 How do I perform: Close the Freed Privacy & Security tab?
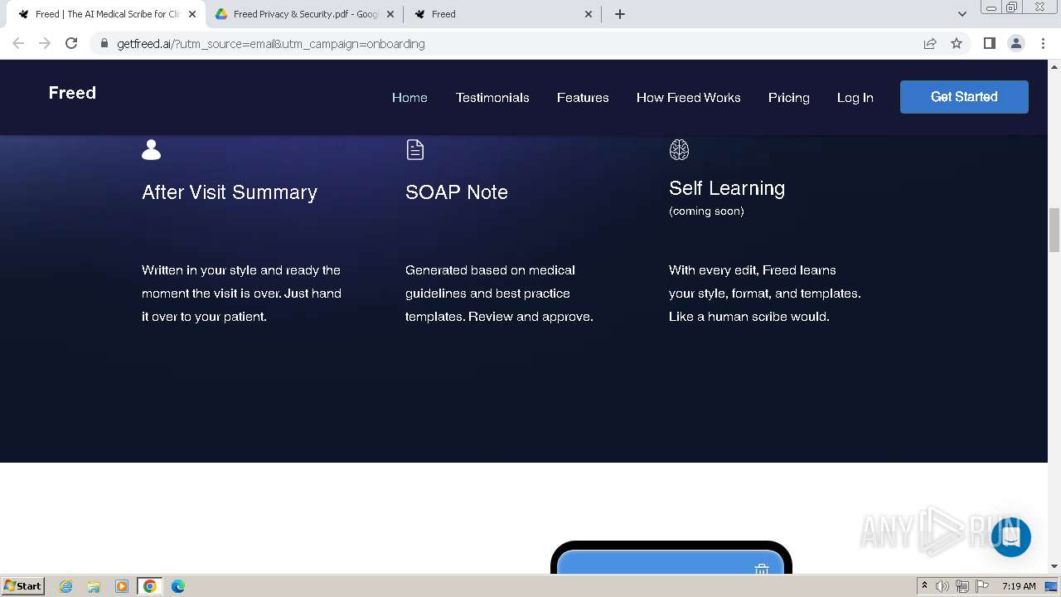point(390,14)
